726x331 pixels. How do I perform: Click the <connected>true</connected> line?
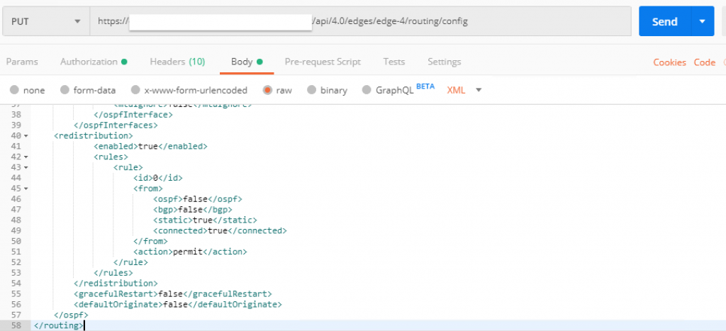[x=220, y=230]
